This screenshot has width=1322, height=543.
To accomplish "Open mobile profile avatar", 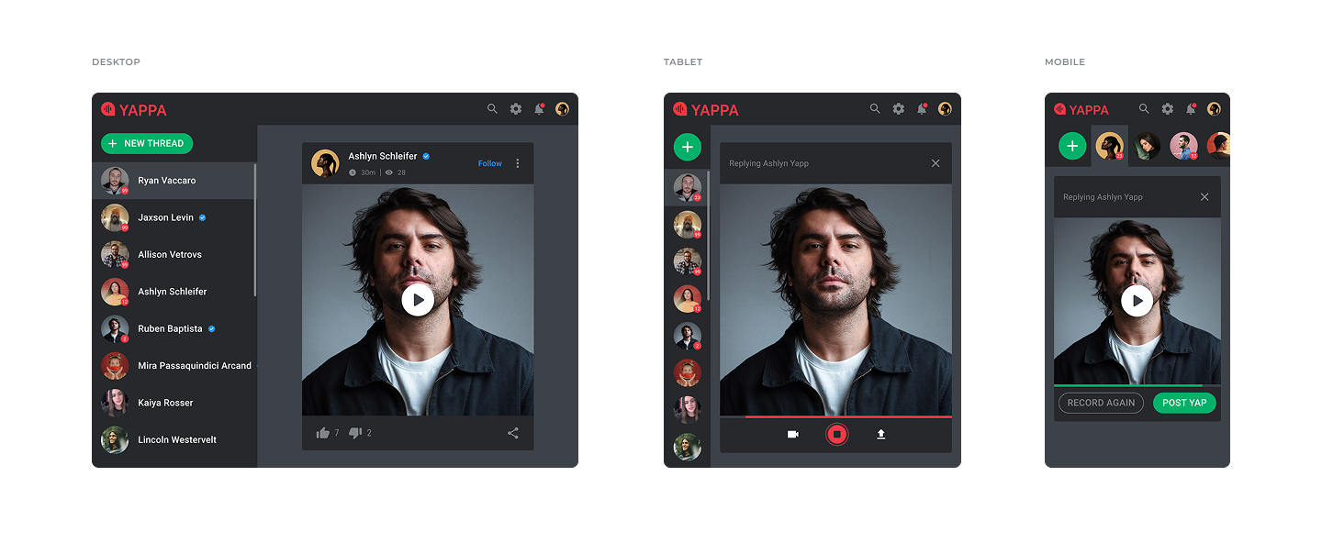I will click(x=1214, y=109).
